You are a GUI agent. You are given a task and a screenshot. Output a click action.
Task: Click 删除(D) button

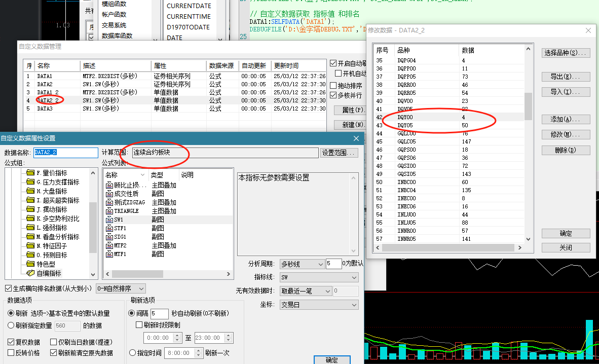566,150
